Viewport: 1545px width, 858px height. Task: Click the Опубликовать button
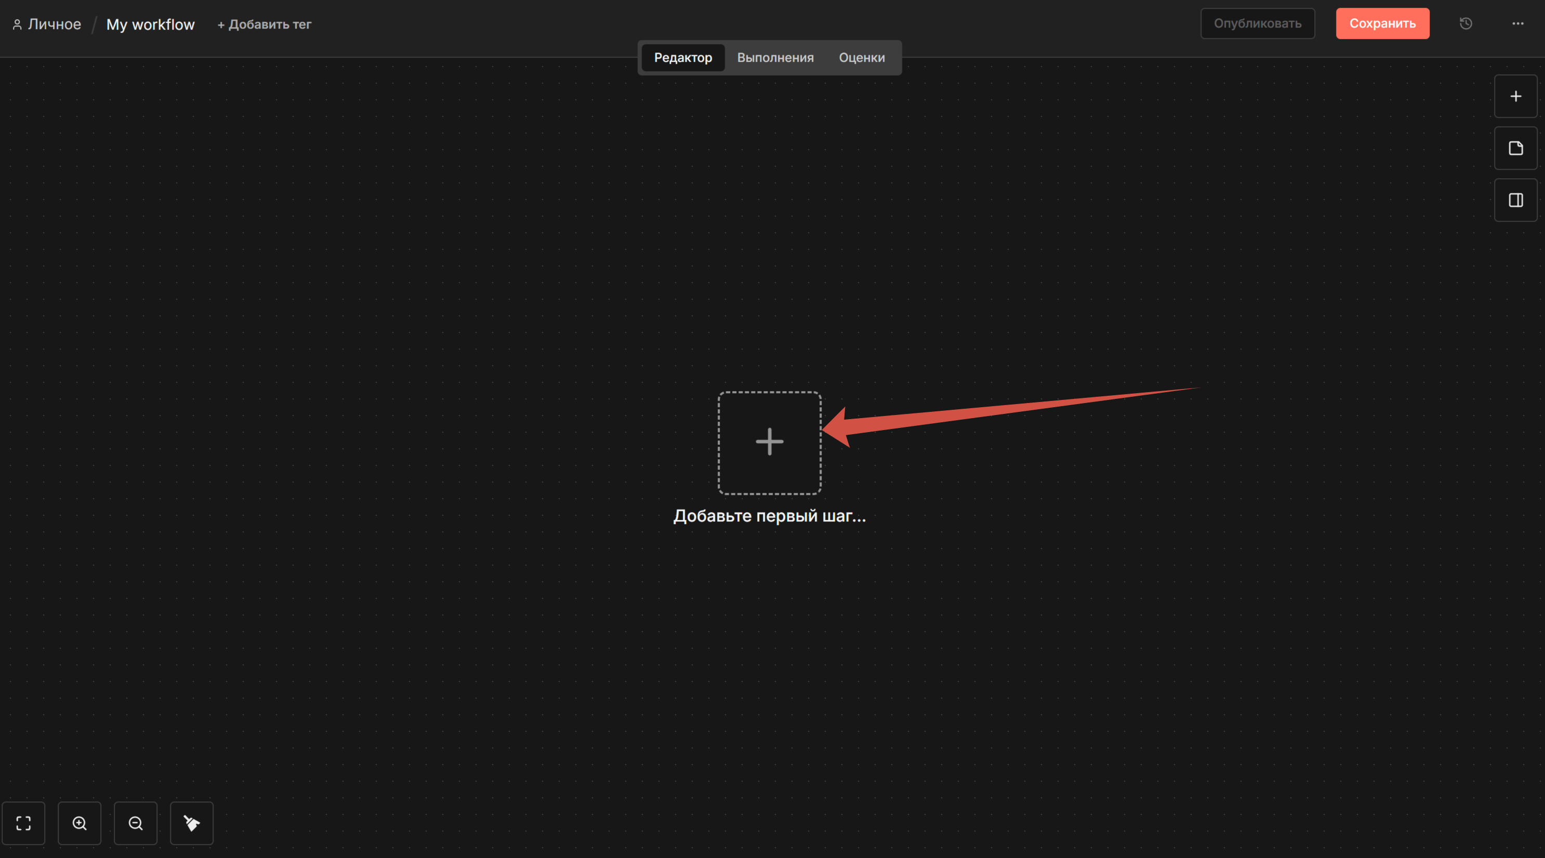(x=1257, y=23)
